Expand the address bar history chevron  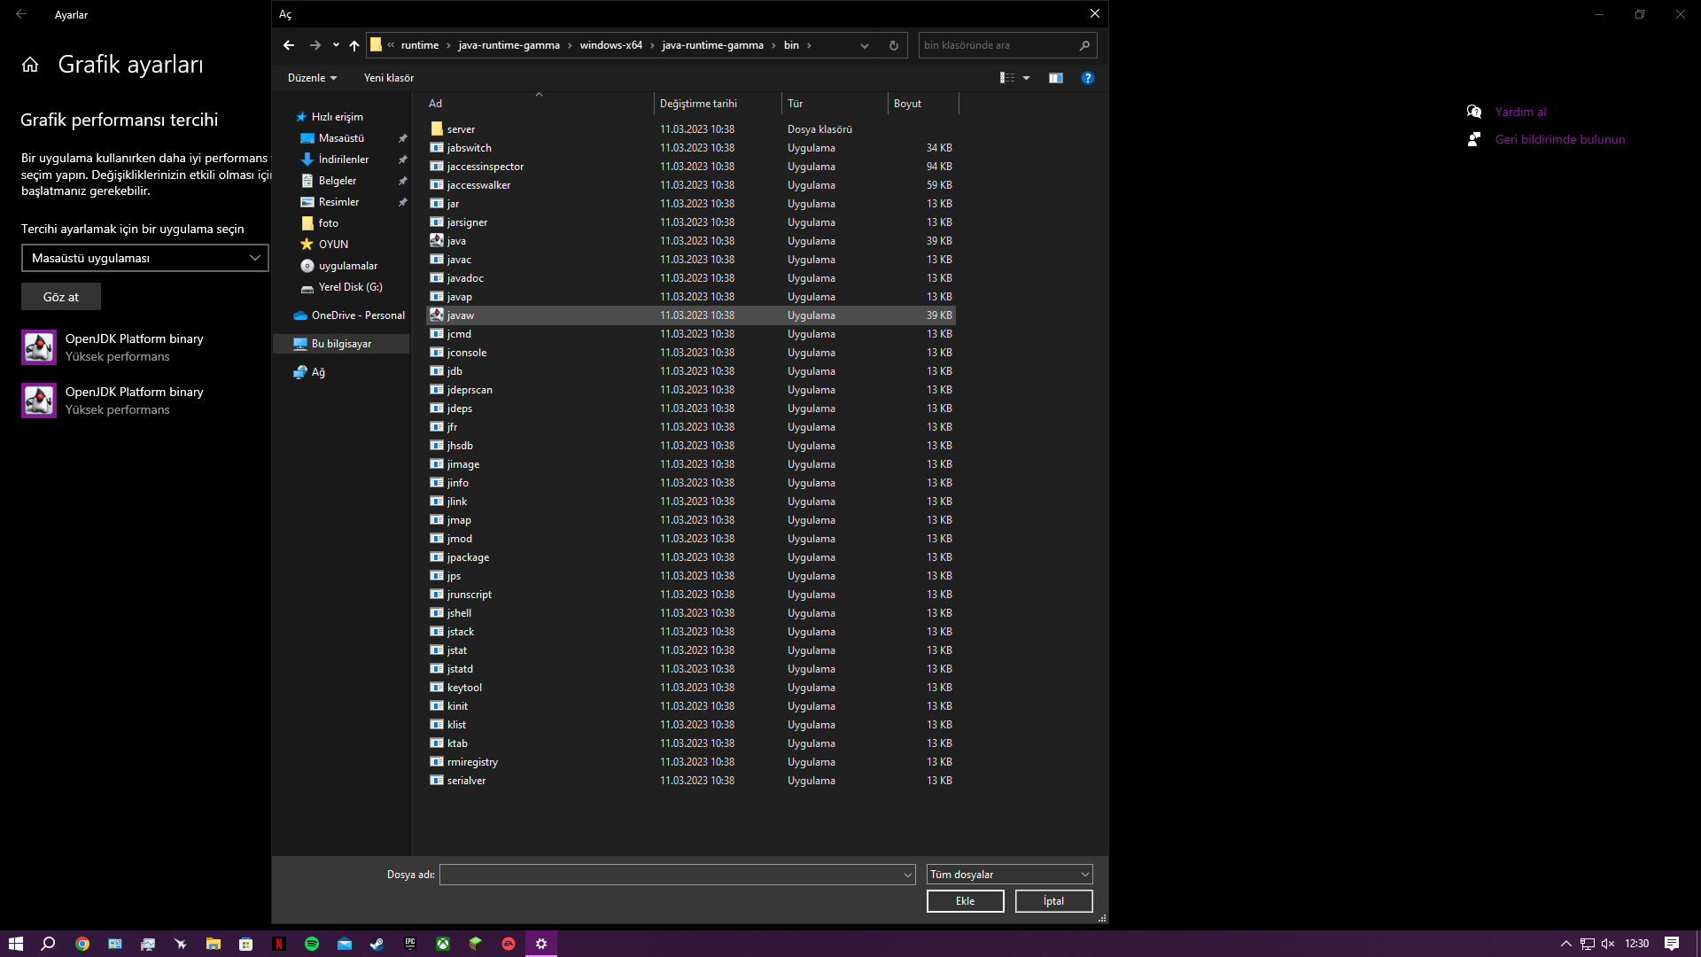[x=864, y=45]
